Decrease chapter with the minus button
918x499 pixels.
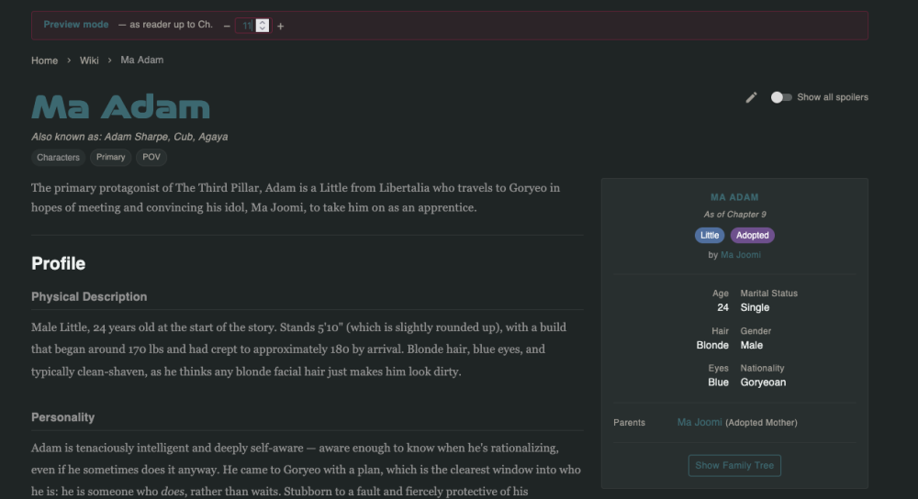click(x=227, y=26)
